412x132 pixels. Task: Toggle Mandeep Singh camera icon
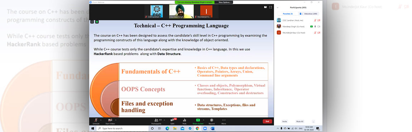319,26
